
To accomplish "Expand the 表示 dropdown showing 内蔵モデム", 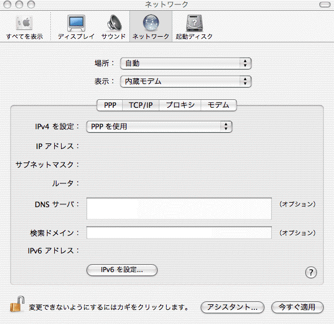I will pyautogui.click(x=186, y=81).
